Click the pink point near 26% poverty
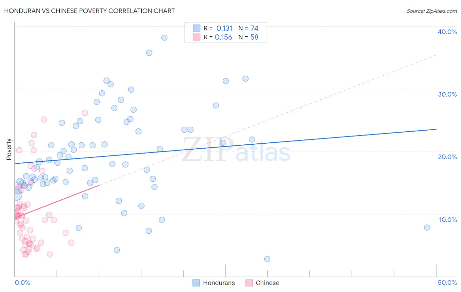This screenshot has height=292, width=461. click(x=85, y=113)
